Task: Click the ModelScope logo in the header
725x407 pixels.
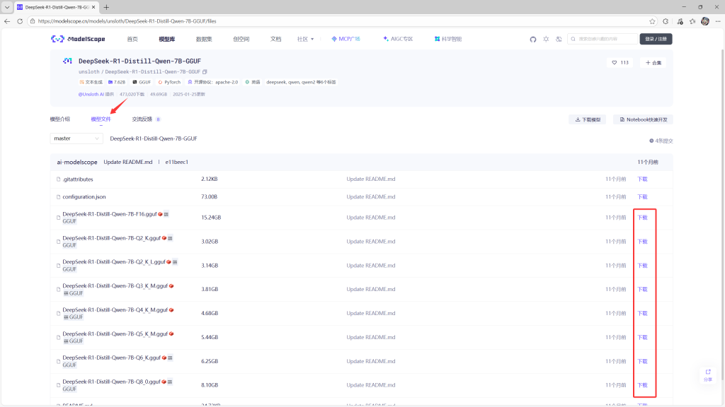Action: pos(78,39)
